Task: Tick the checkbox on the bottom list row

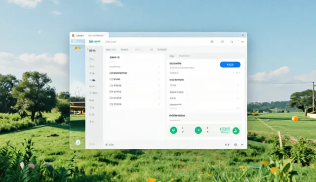Action: [111, 104]
